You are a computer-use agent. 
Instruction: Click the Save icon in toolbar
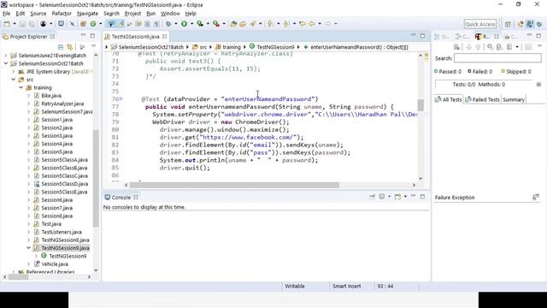click(x=22, y=24)
